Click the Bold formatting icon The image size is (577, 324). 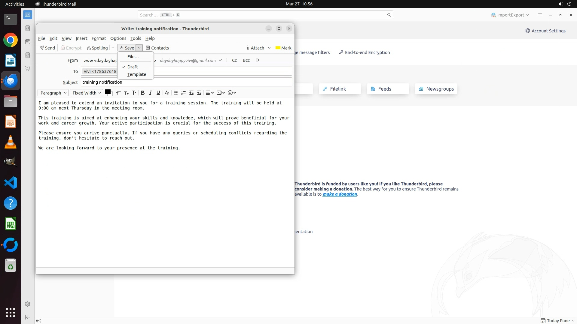(143, 93)
